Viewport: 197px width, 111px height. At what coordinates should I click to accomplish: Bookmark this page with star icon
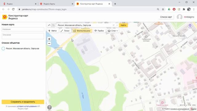(163, 9)
